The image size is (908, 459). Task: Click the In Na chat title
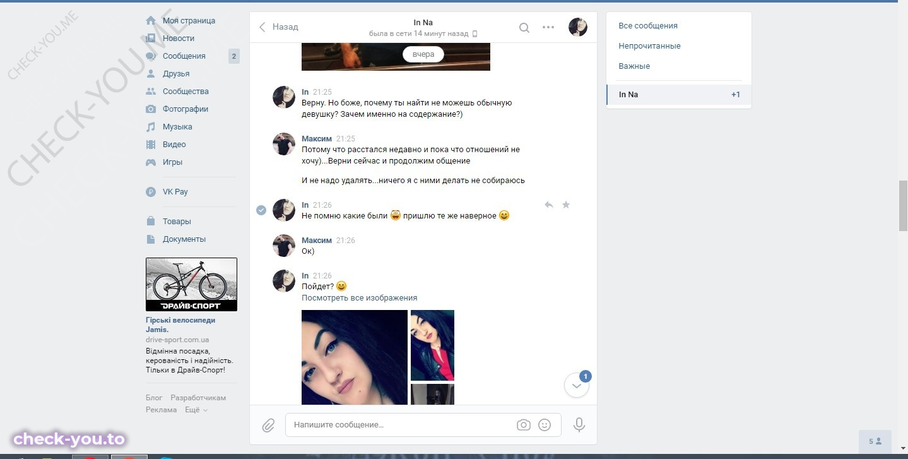(423, 23)
